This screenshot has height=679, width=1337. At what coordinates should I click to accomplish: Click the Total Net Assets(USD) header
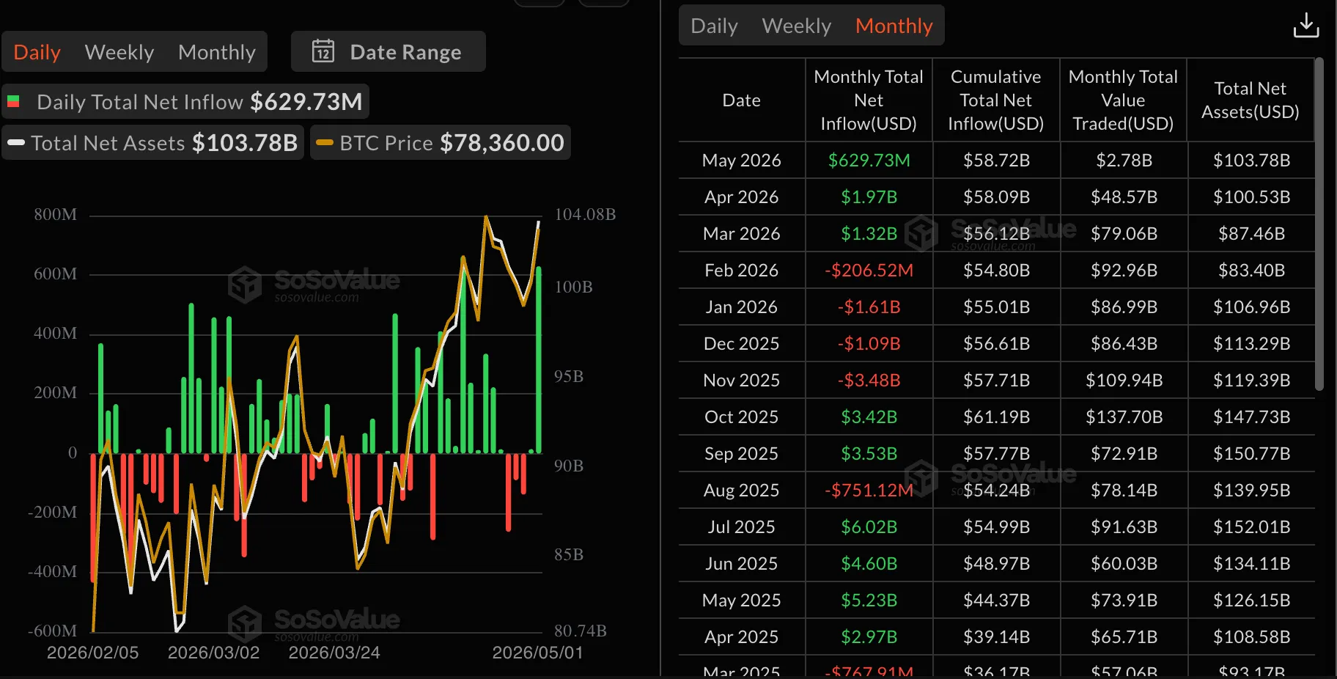point(1250,100)
